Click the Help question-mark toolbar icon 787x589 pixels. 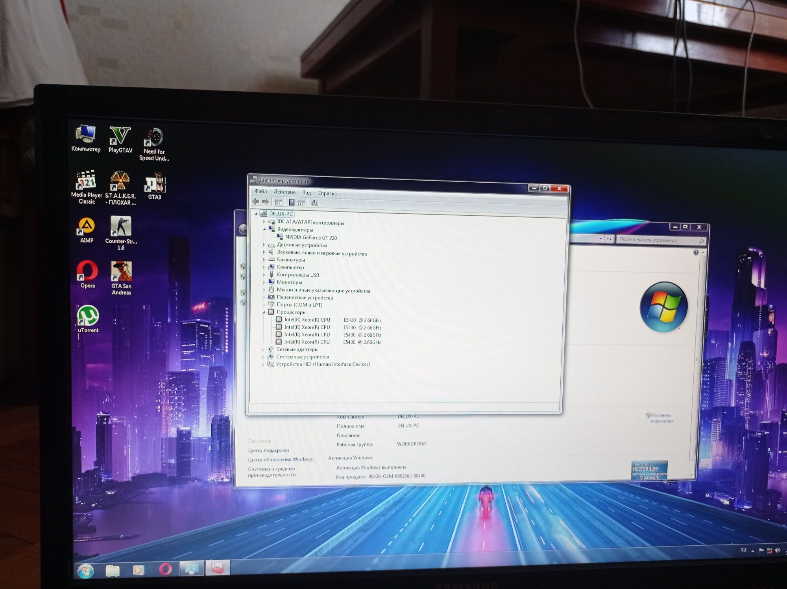pos(292,202)
